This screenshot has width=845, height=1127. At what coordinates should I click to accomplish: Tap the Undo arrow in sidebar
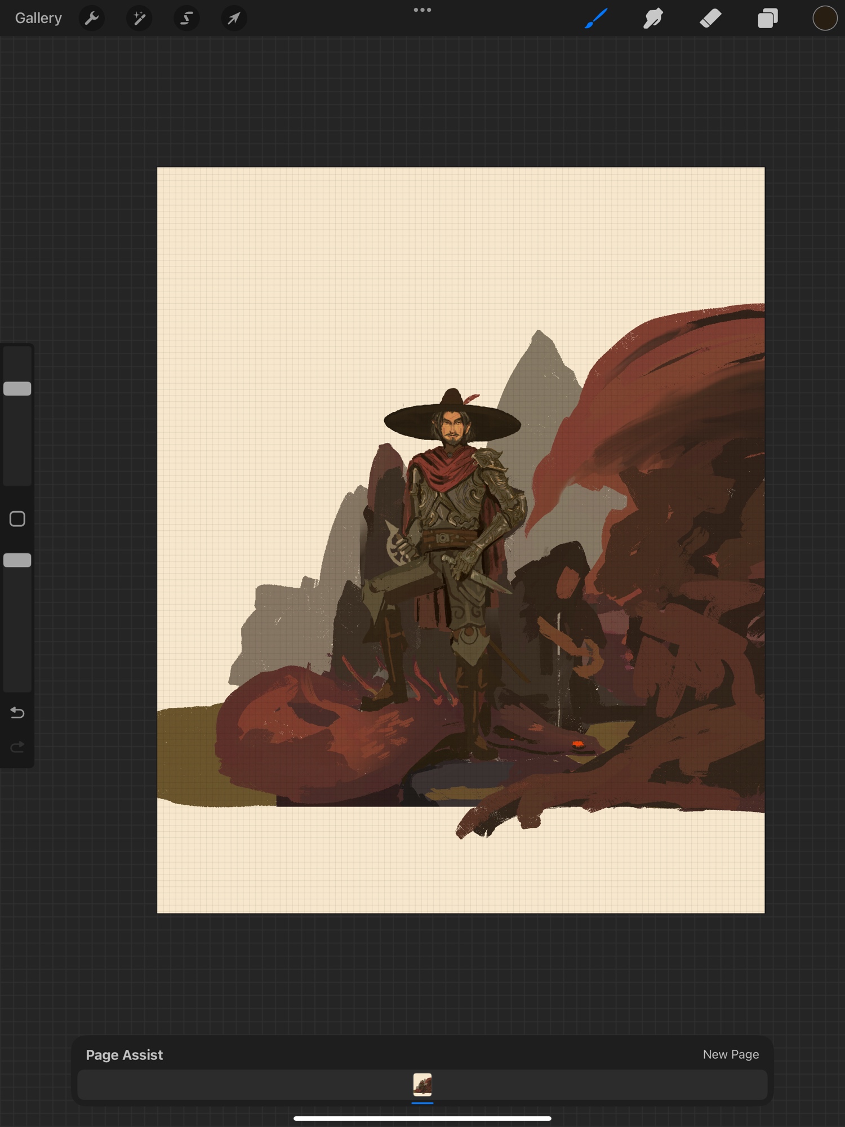[x=17, y=713]
